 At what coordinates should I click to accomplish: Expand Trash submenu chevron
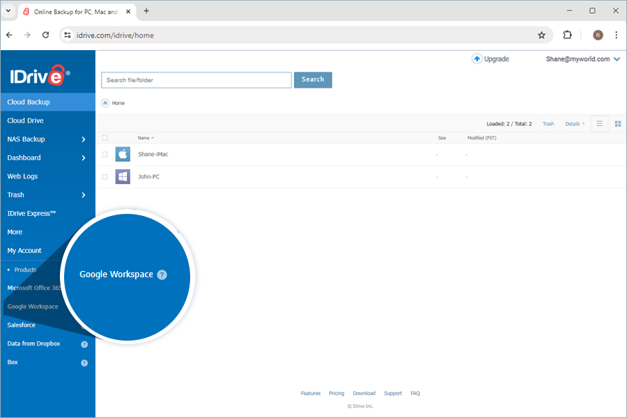[x=84, y=195]
